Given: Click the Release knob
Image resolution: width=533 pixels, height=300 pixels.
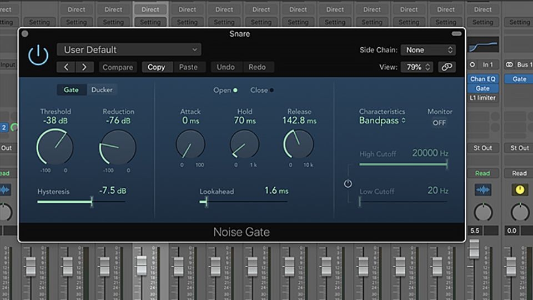Looking at the screenshot, I should 299,144.
